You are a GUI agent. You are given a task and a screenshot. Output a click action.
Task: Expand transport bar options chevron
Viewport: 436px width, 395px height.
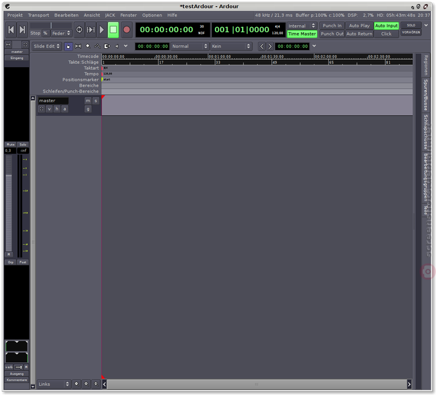click(x=426, y=25)
